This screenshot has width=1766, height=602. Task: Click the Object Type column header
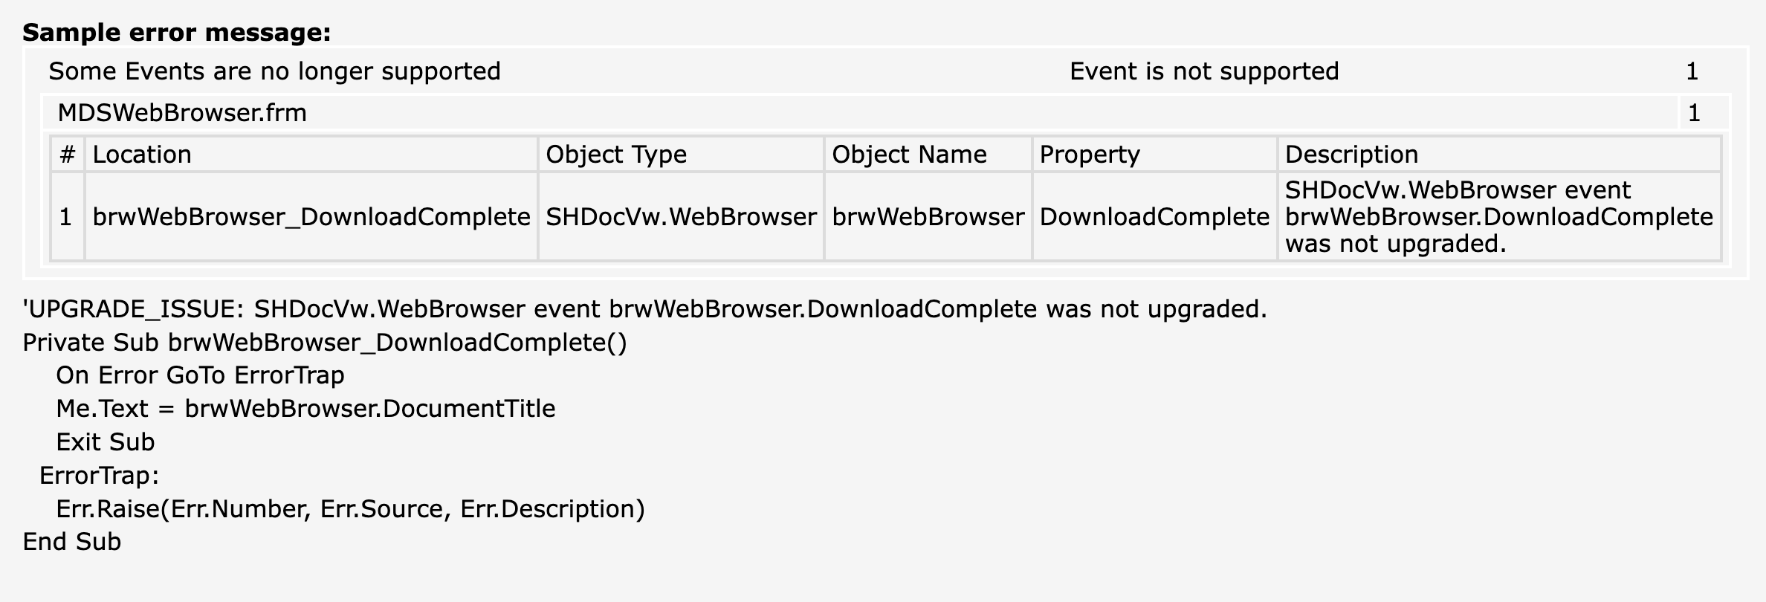(616, 155)
